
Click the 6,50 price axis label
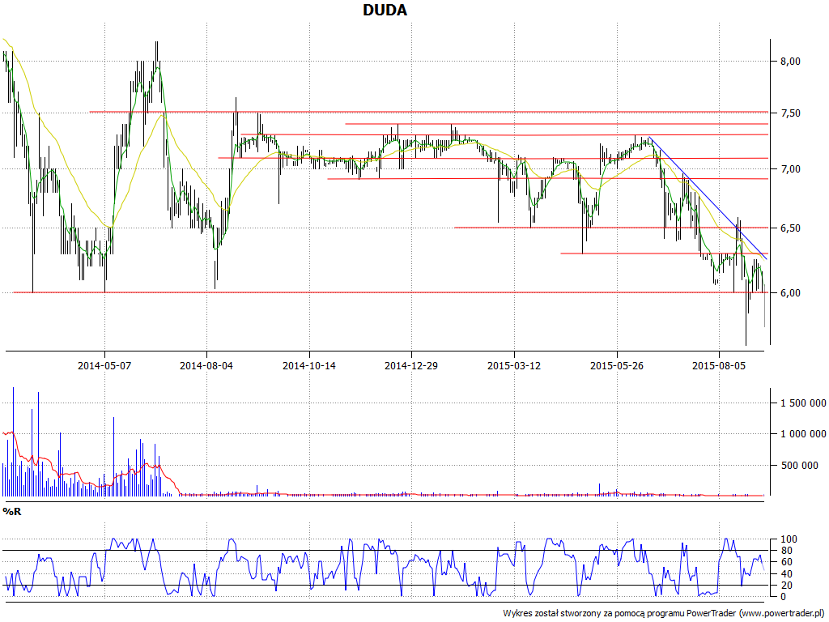click(790, 228)
